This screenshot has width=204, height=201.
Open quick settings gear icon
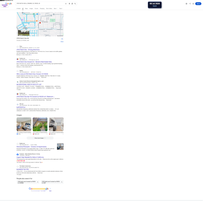tap(186, 4)
